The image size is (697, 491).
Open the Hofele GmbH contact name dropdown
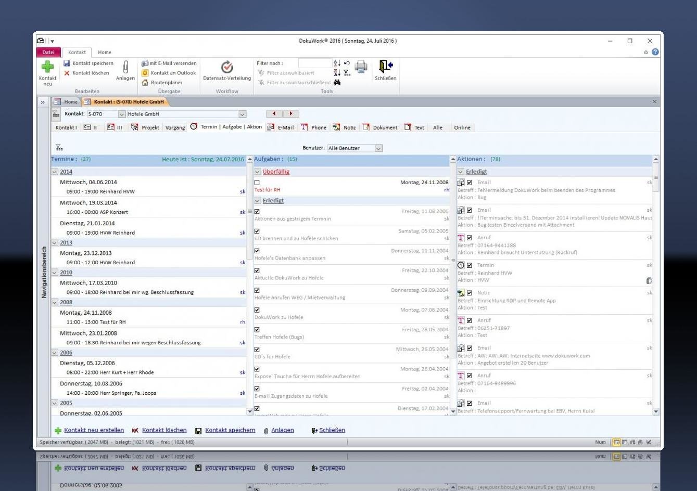242,114
